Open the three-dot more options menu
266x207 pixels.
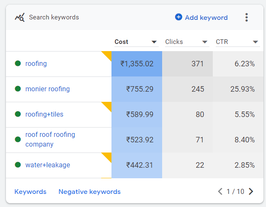pos(247,17)
